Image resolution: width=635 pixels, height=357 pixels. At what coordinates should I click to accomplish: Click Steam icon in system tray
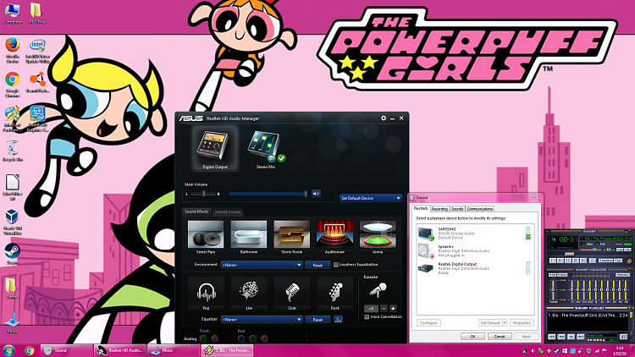tap(557, 350)
